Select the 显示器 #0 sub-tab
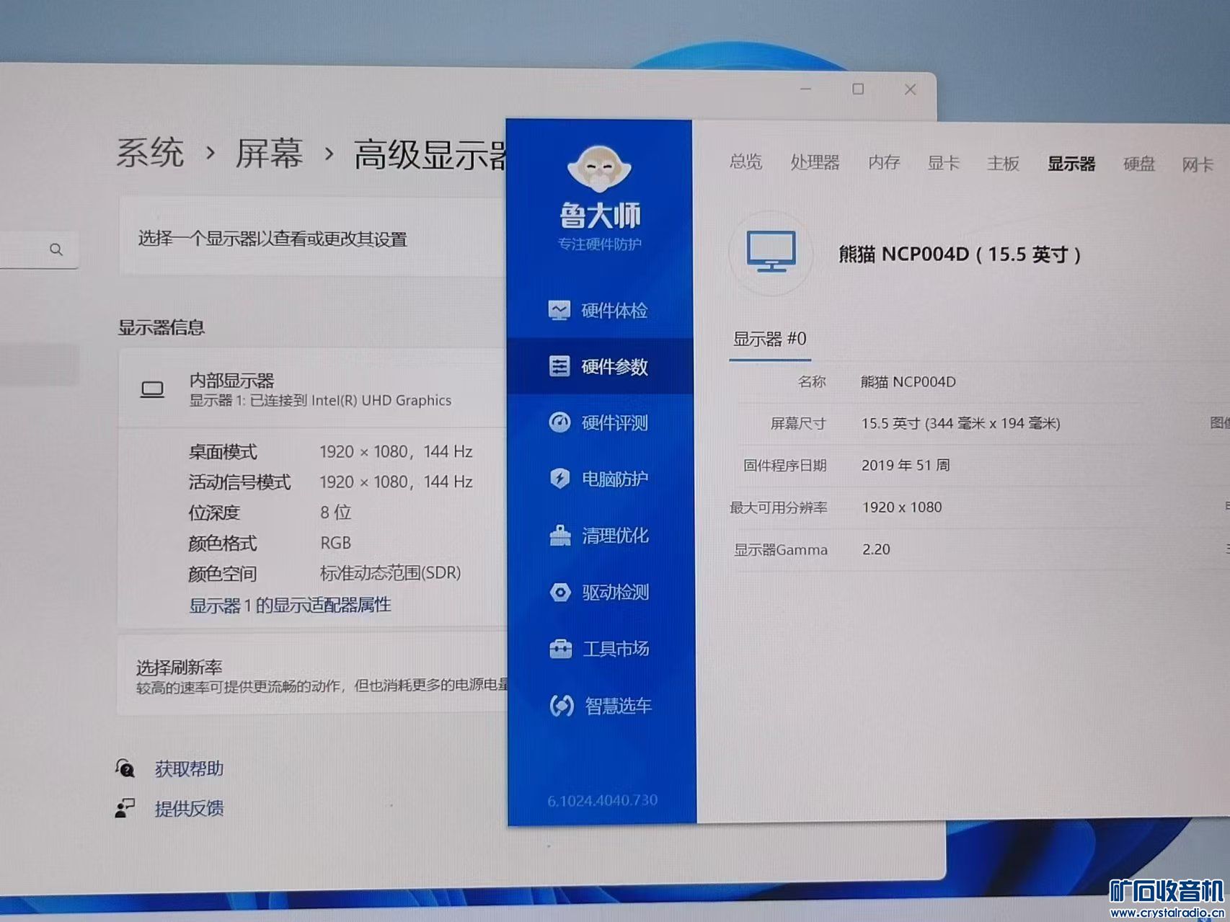This screenshot has width=1230, height=922. pyautogui.click(x=769, y=339)
